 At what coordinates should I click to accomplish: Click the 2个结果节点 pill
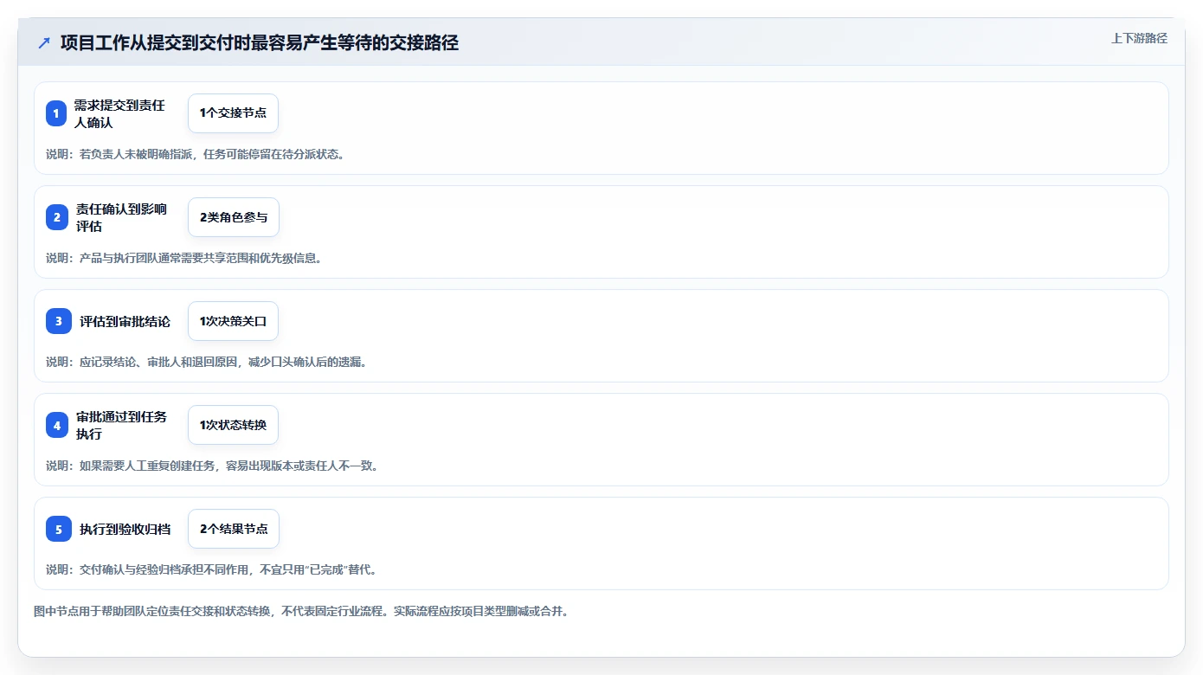pyautogui.click(x=234, y=529)
